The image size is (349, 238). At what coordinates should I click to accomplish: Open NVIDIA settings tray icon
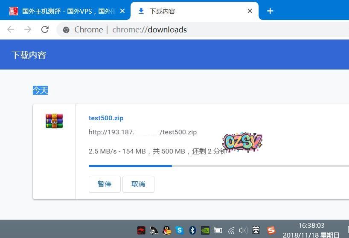(205, 230)
